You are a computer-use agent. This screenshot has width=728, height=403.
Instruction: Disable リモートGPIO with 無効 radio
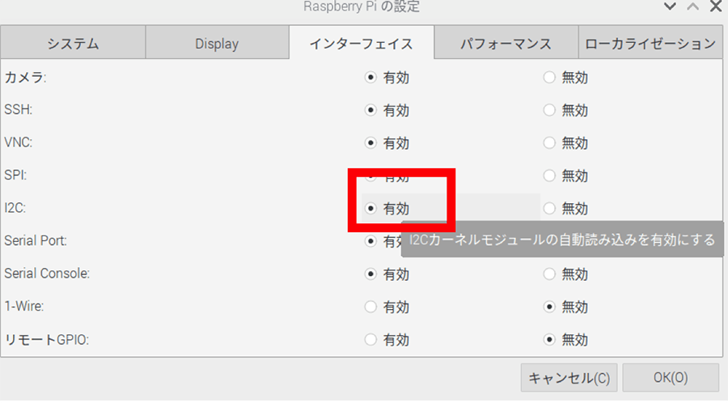point(549,339)
